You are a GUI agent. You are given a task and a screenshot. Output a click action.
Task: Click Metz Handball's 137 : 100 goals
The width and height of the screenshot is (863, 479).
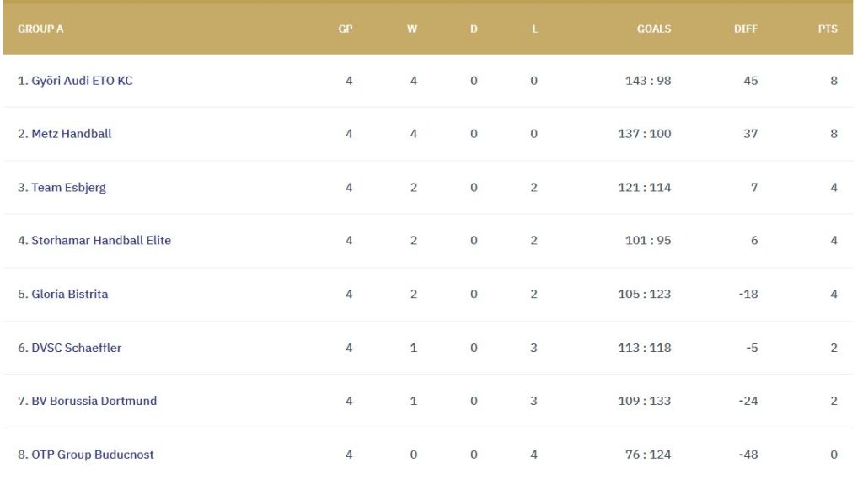[645, 134]
